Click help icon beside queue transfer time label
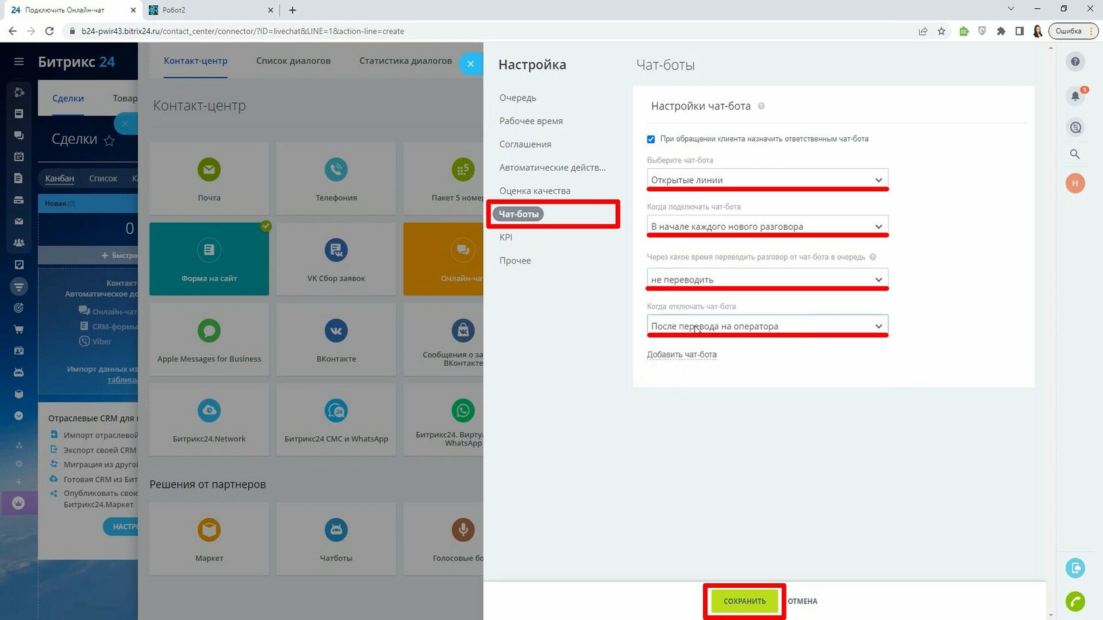Image resolution: width=1103 pixels, height=620 pixels. (x=873, y=257)
